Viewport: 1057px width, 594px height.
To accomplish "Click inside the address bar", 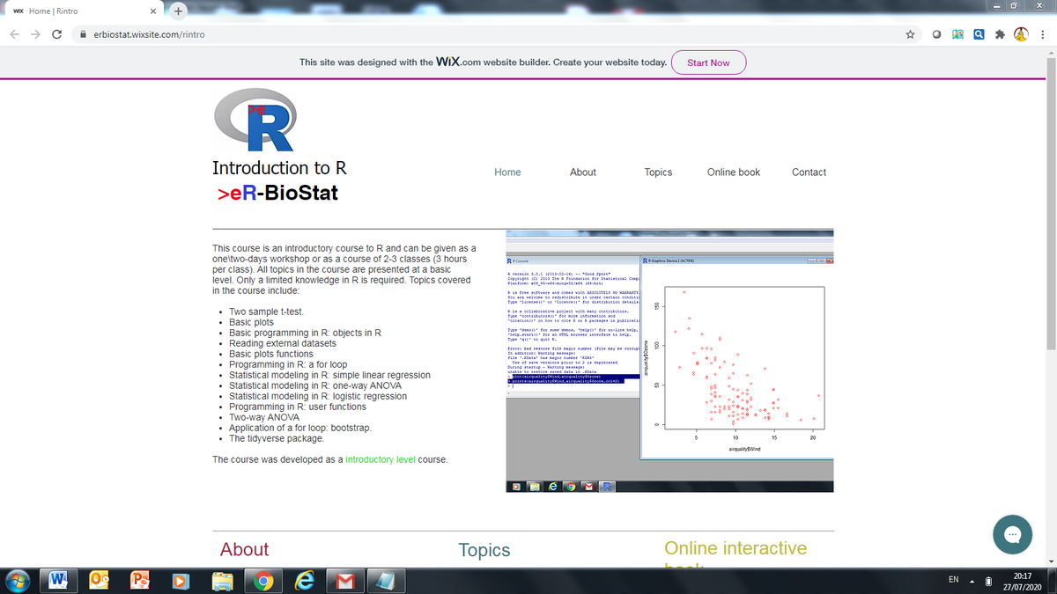I will (x=264, y=33).
